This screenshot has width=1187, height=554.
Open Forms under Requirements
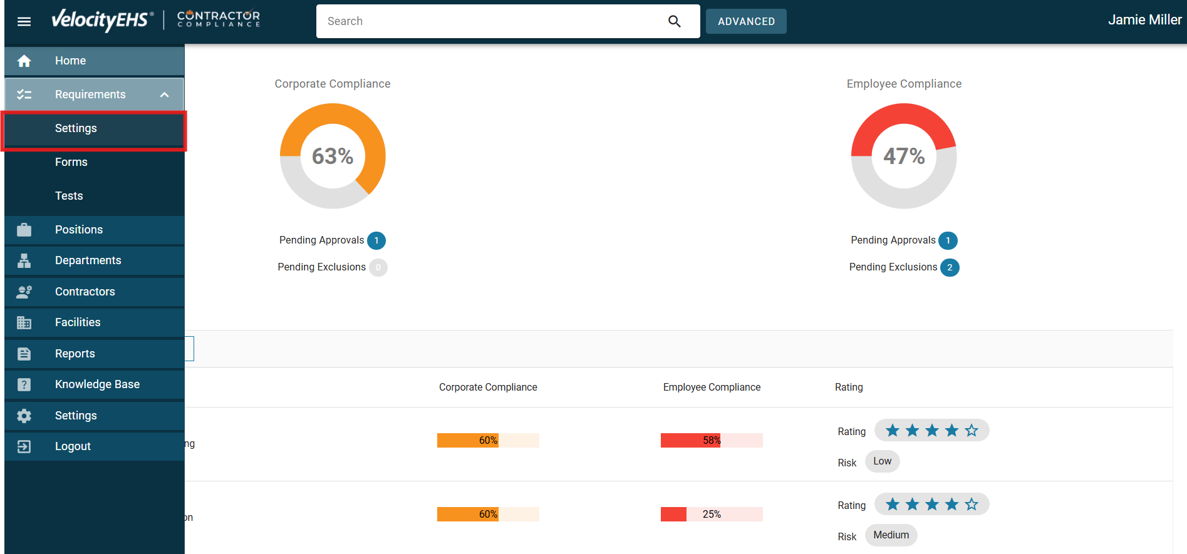click(x=71, y=162)
